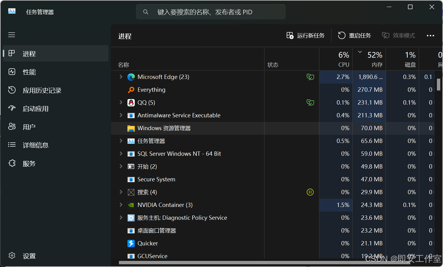Screen dimensions: 443x267
Task: Click the efficiency mode leaf icon for Microsoft Edge
Action: [310, 77]
